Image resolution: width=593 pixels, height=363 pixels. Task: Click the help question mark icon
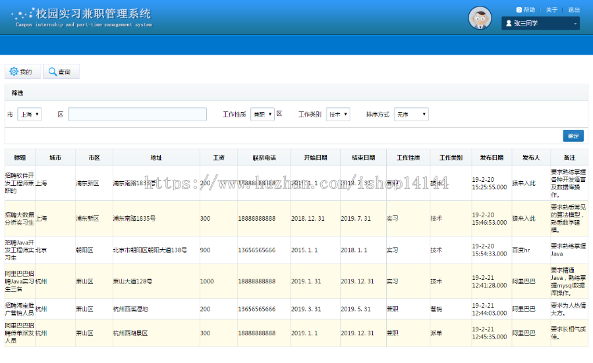pos(519,10)
